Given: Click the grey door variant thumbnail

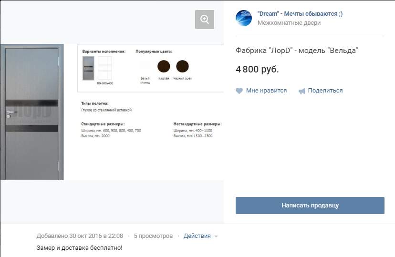Looking at the screenshot, I should click(88, 68).
